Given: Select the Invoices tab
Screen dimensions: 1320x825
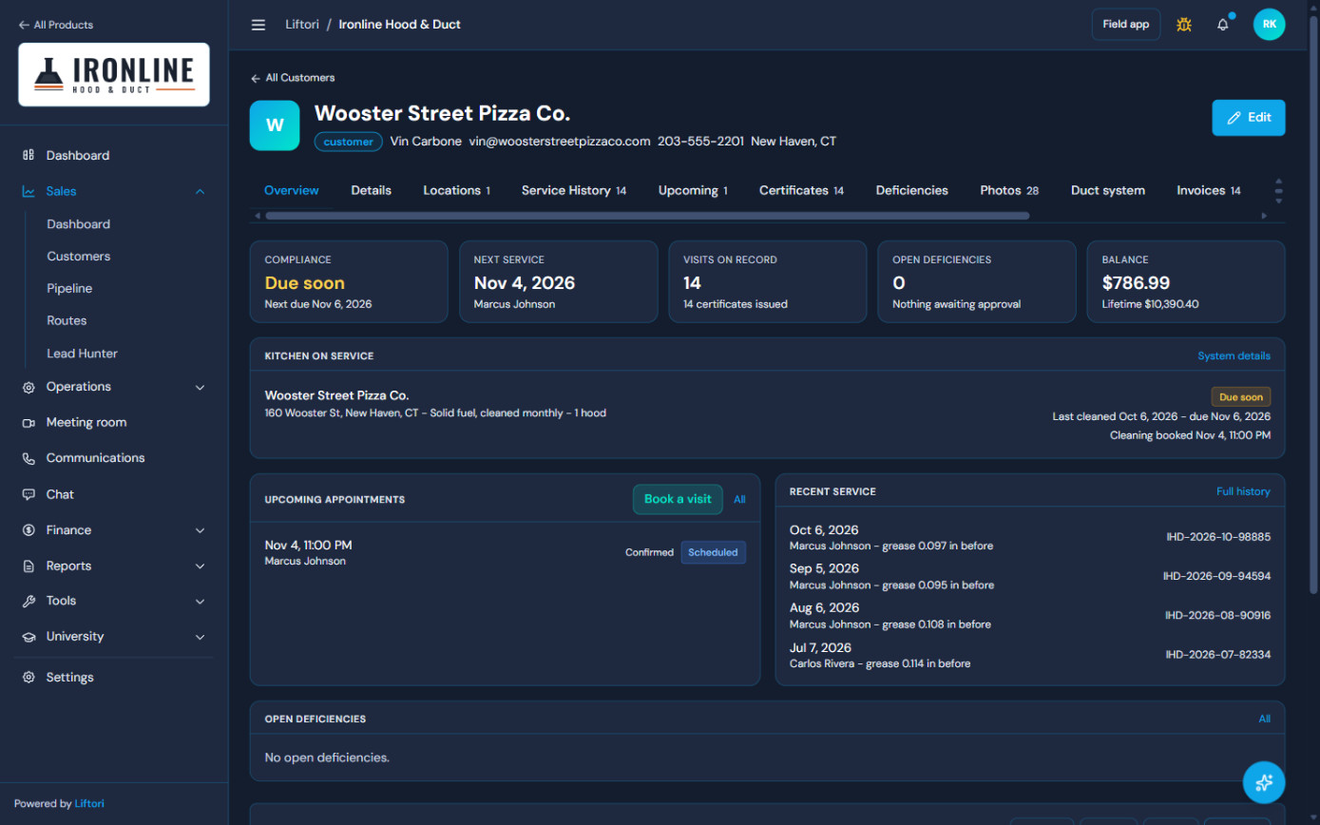Looking at the screenshot, I should coord(1209,190).
